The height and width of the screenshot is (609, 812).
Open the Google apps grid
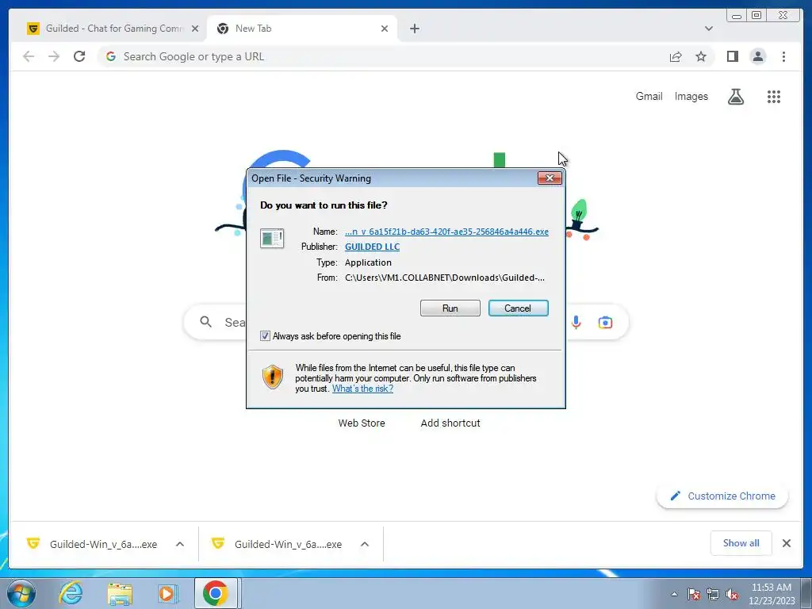point(774,96)
